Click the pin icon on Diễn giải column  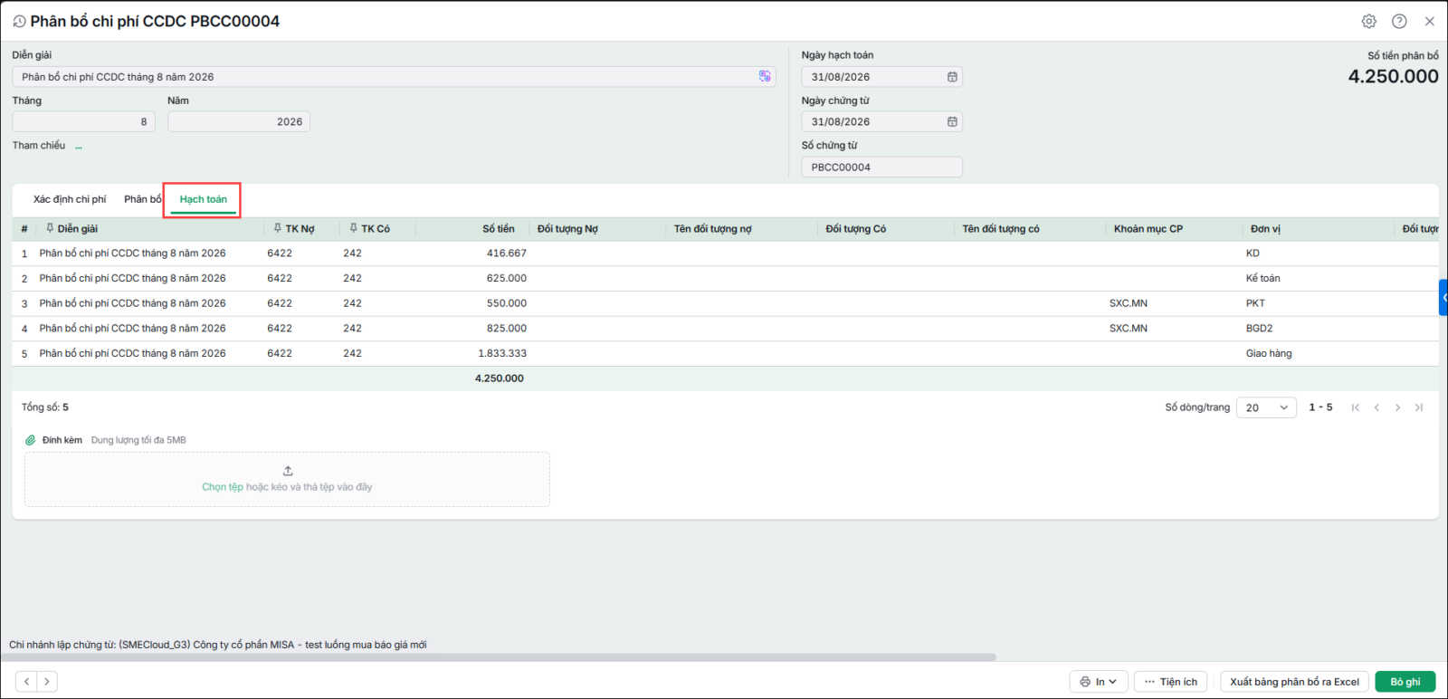point(50,228)
